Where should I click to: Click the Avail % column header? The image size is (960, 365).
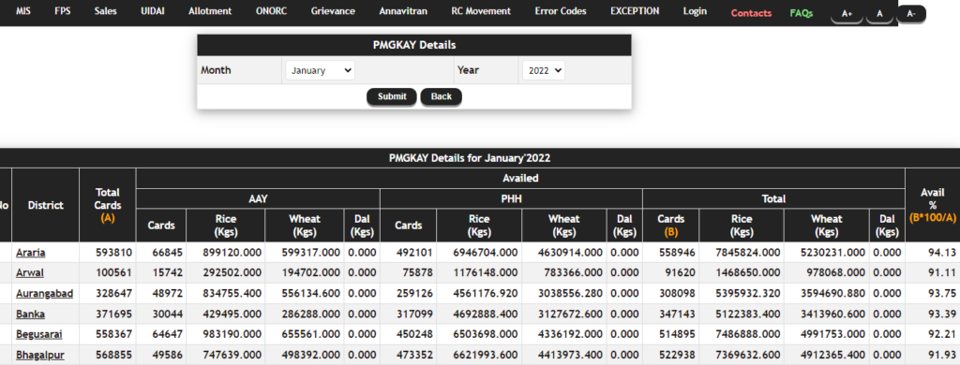933,205
